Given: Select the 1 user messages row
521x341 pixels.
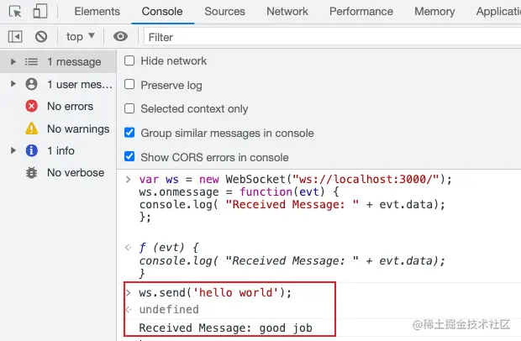Looking at the screenshot, I should click(x=58, y=84).
